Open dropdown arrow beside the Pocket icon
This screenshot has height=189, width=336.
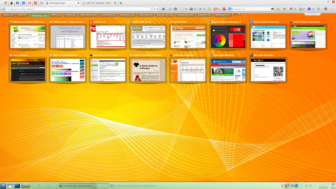295,9
